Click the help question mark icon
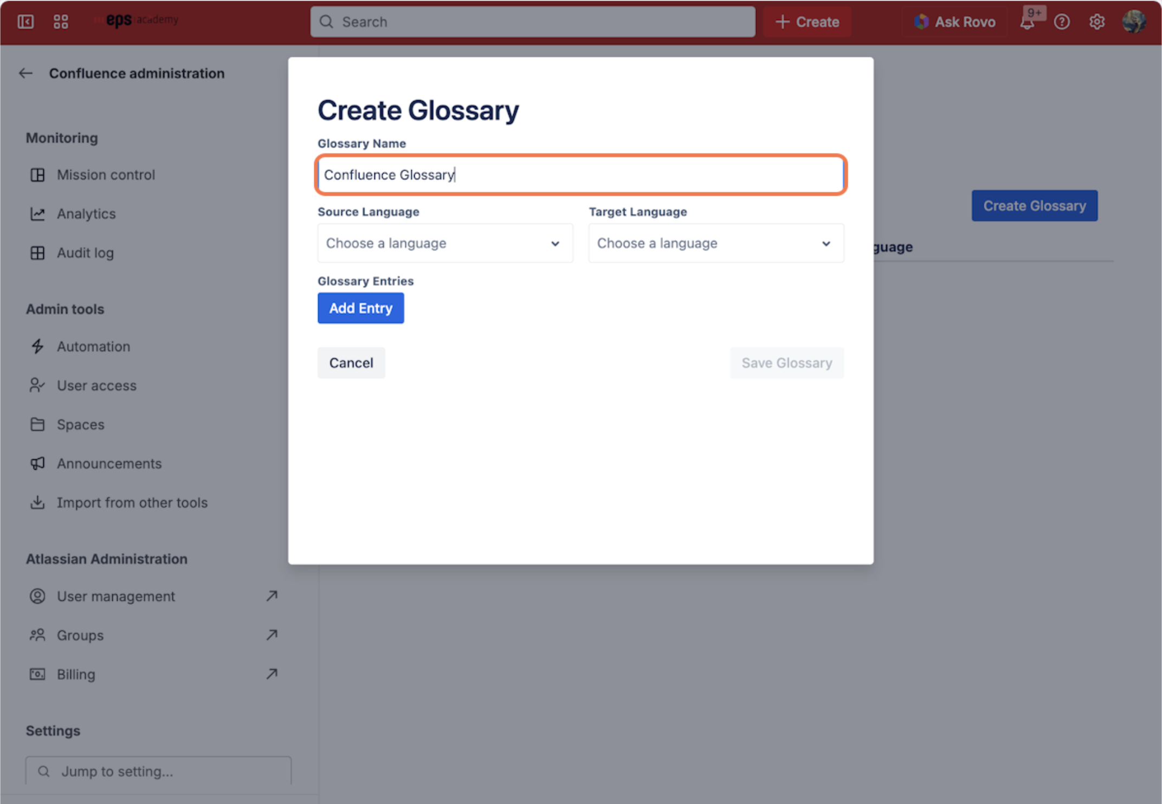1162x804 pixels. pyautogui.click(x=1062, y=22)
